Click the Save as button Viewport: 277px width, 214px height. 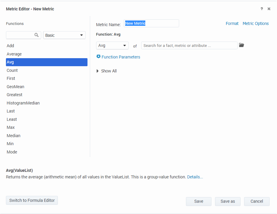(227, 201)
